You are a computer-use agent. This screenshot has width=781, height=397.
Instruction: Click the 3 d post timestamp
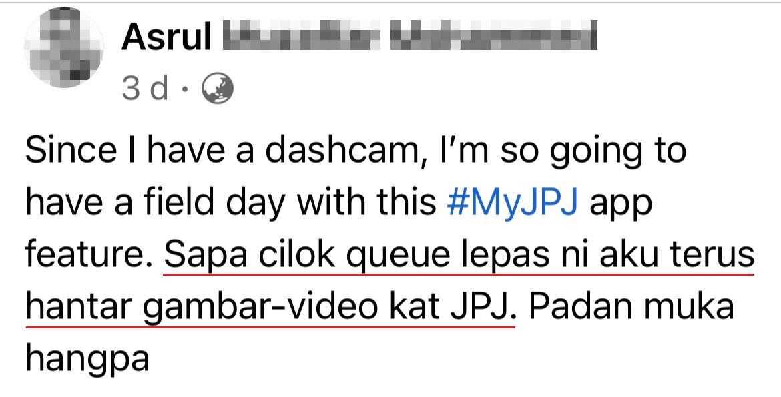pos(145,89)
